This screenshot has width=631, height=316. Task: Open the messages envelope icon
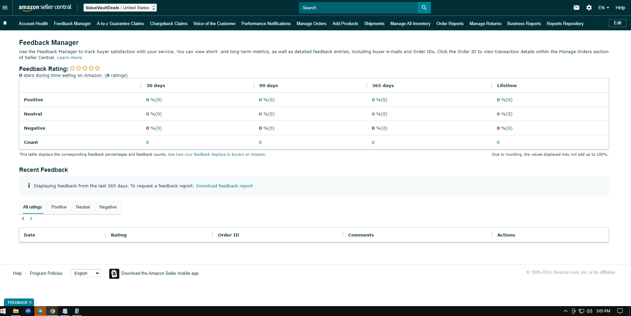pyautogui.click(x=577, y=8)
